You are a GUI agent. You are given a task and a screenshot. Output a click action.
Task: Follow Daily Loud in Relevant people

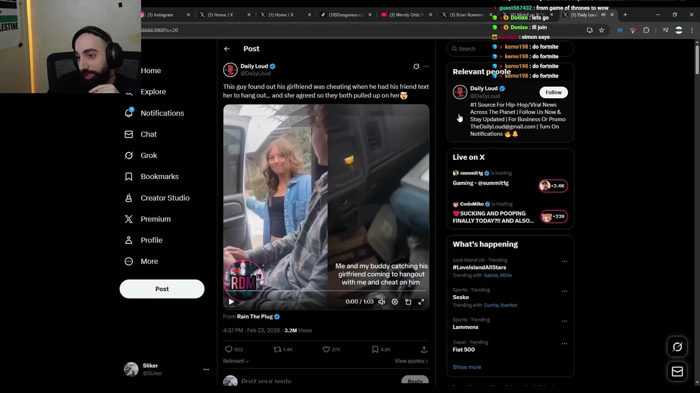553,92
